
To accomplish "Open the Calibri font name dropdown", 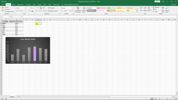I will point(24,8).
